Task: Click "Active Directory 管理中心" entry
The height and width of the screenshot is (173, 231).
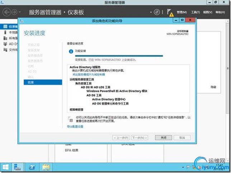Action: coord(109,99)
